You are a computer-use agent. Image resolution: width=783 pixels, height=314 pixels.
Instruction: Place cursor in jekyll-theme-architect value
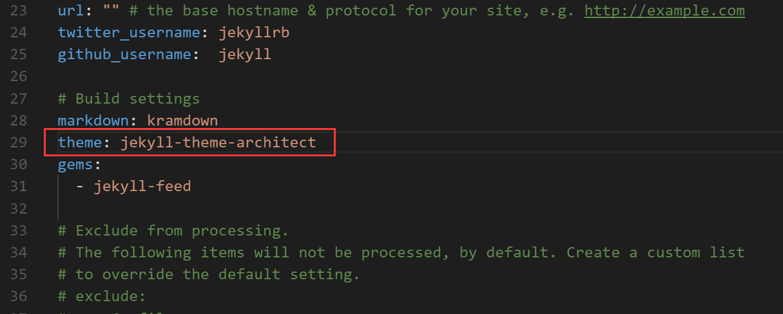218,142
